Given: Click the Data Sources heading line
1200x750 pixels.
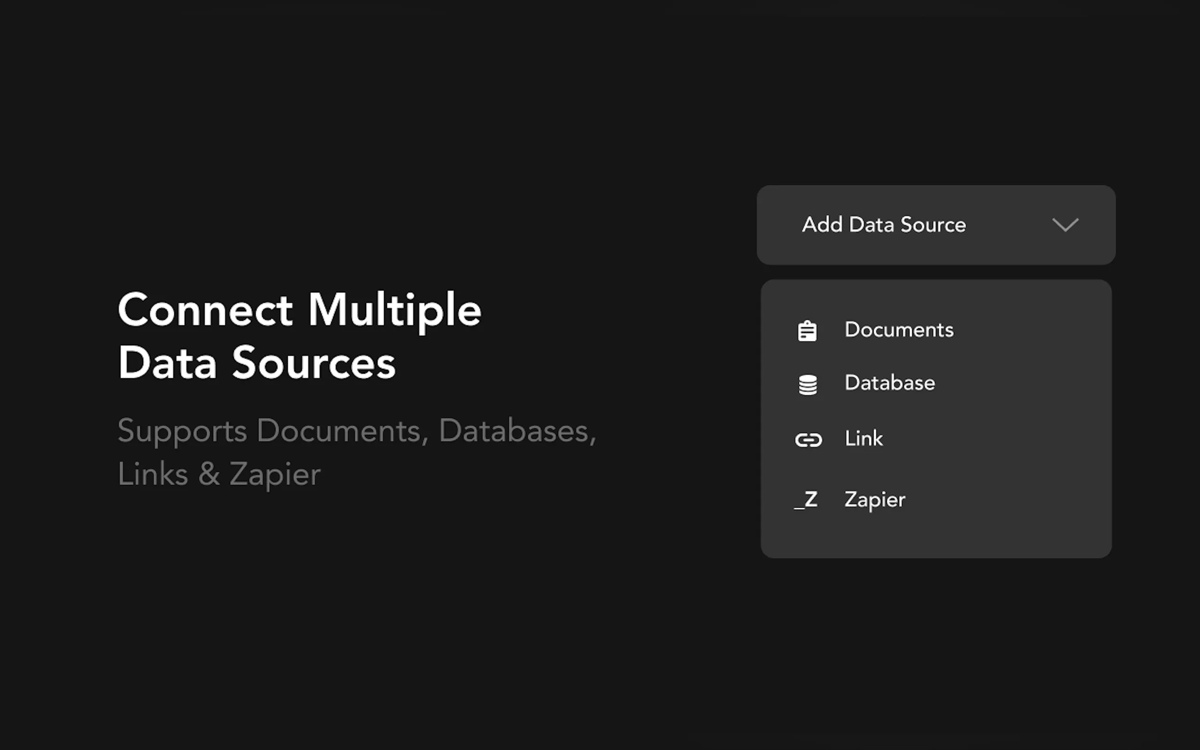Looking at the screenshot, I should pyautogui.click(x=257, y=363).
